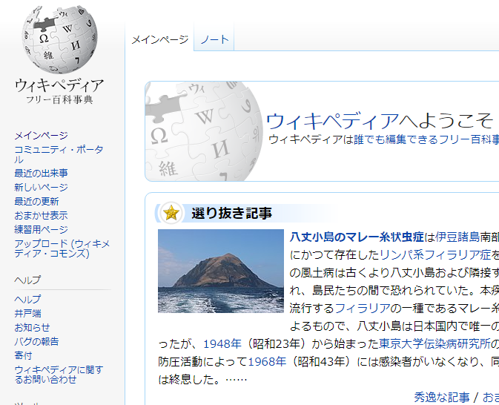Click the large puzzle globe banner image
The image size is (499, 405).
[x=204, y=131]
